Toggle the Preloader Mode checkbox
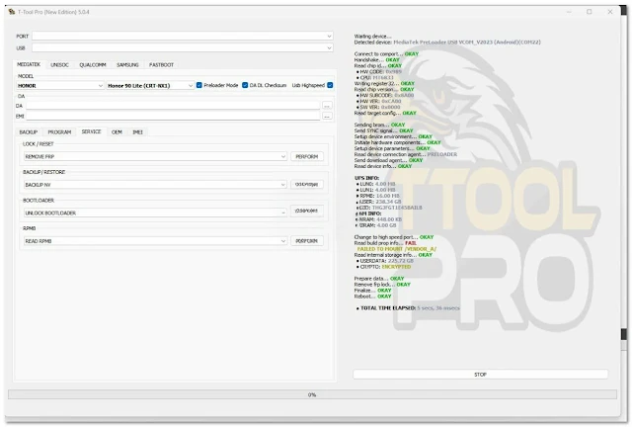 pos(199,85)
